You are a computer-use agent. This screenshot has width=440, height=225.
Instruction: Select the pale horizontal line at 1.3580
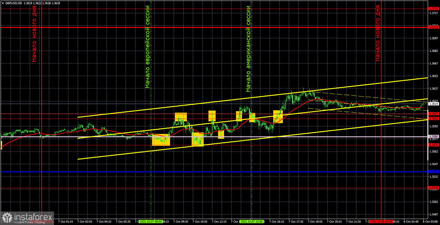click(214, 137)
